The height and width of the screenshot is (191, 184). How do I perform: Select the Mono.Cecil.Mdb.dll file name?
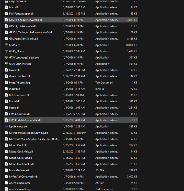click(x=21, y=152)
